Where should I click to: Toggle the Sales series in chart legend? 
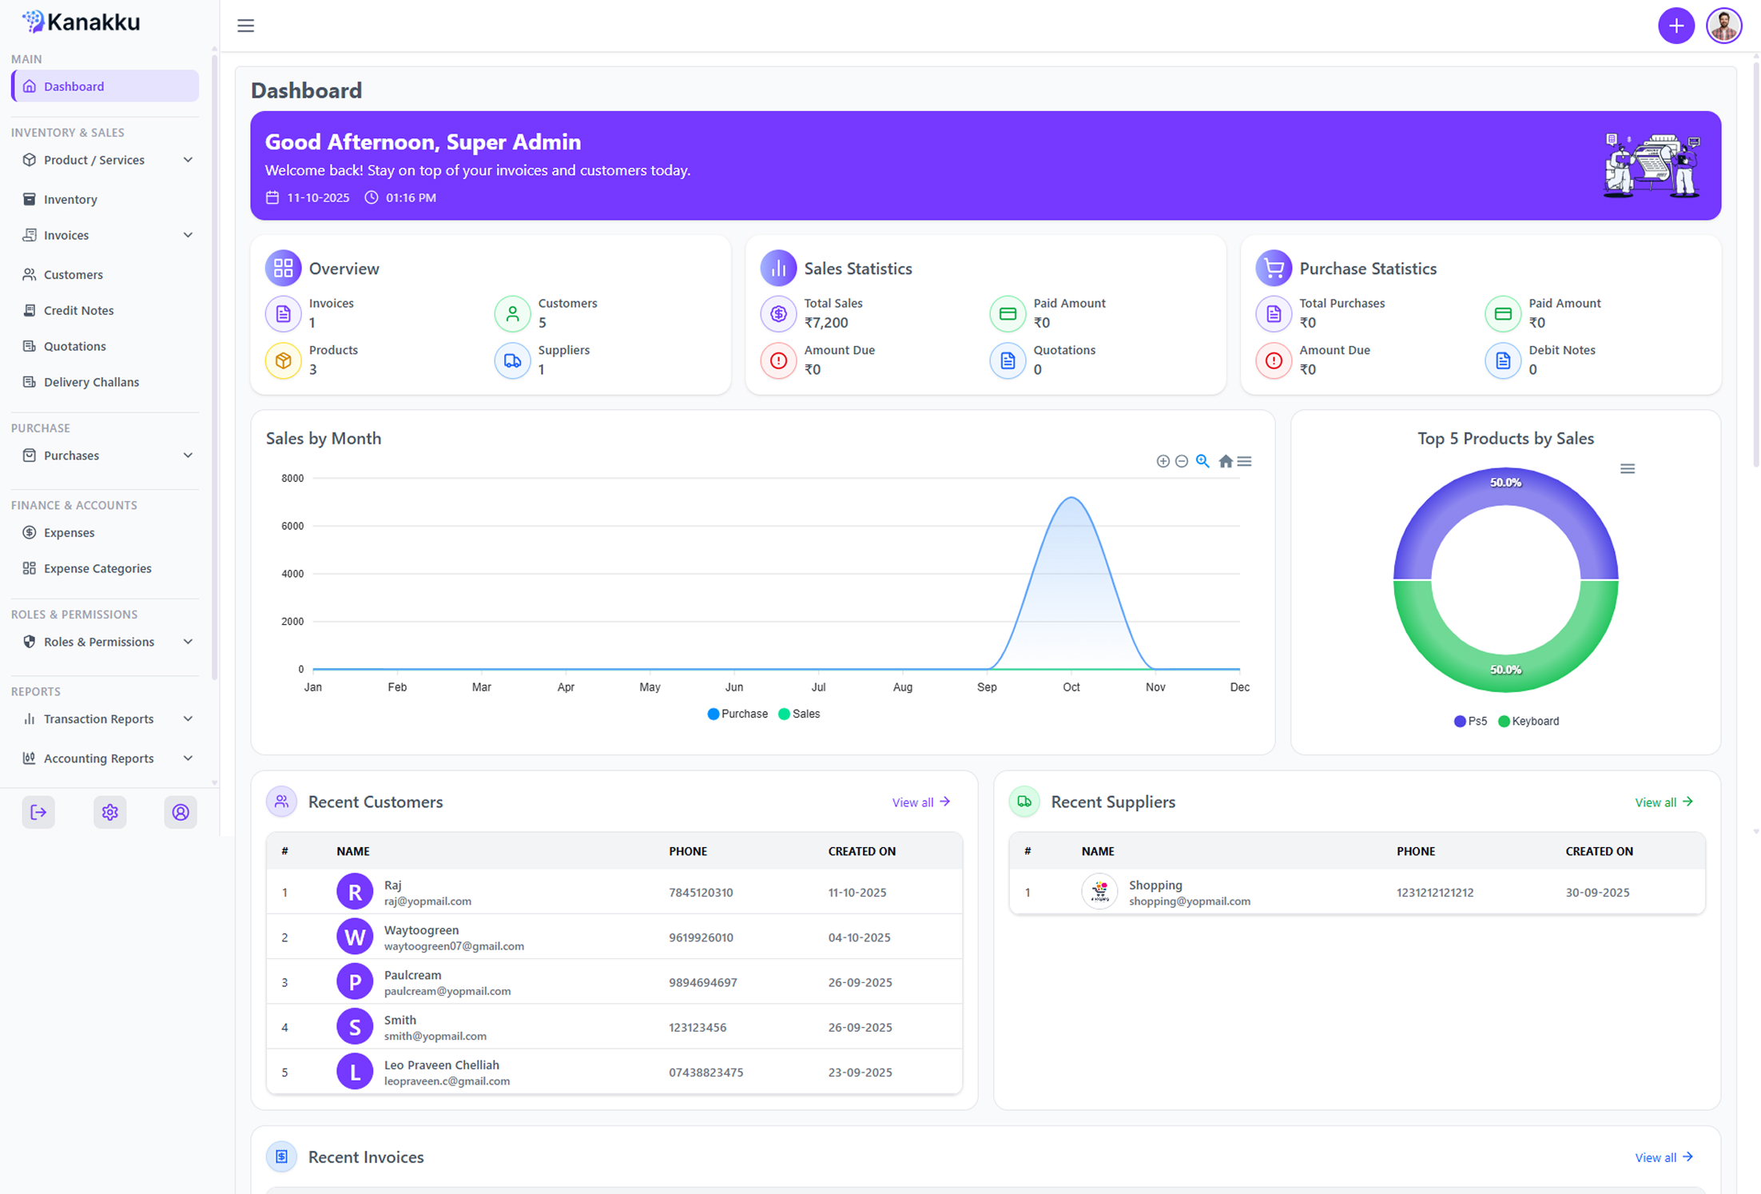click(x=799, y=714)
